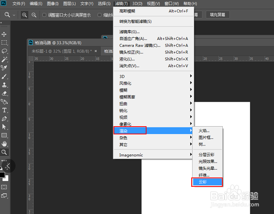Select the Clone Stamp tool
The height and width of the screenshot is (214, 274).
tap(4, 85)
